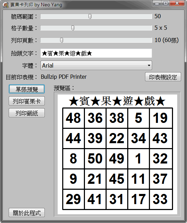Click preview cell 31
Image resolution: width=187 pixels, height=223 pixels.
pyautogui.click(x=117, y=199)
